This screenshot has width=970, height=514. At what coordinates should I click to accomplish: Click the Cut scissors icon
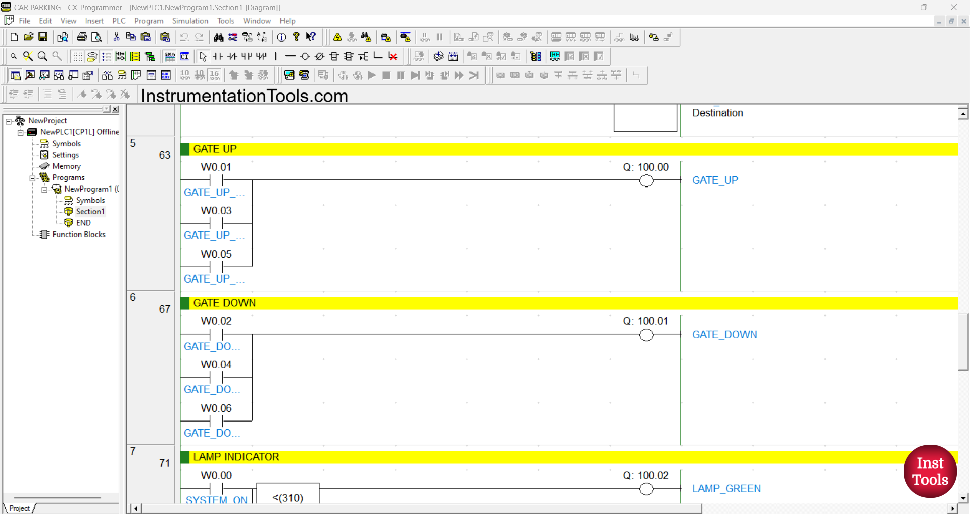pos(116,37)
